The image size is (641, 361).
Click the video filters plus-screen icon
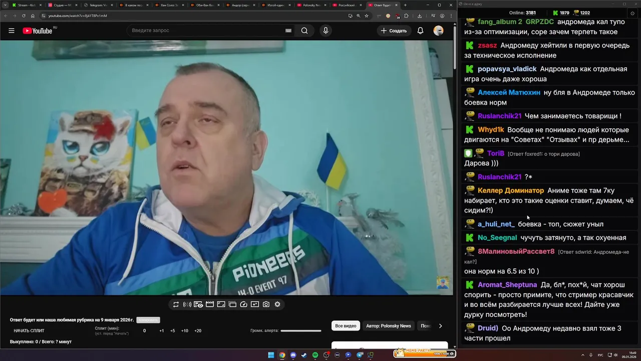coord(255,304)
